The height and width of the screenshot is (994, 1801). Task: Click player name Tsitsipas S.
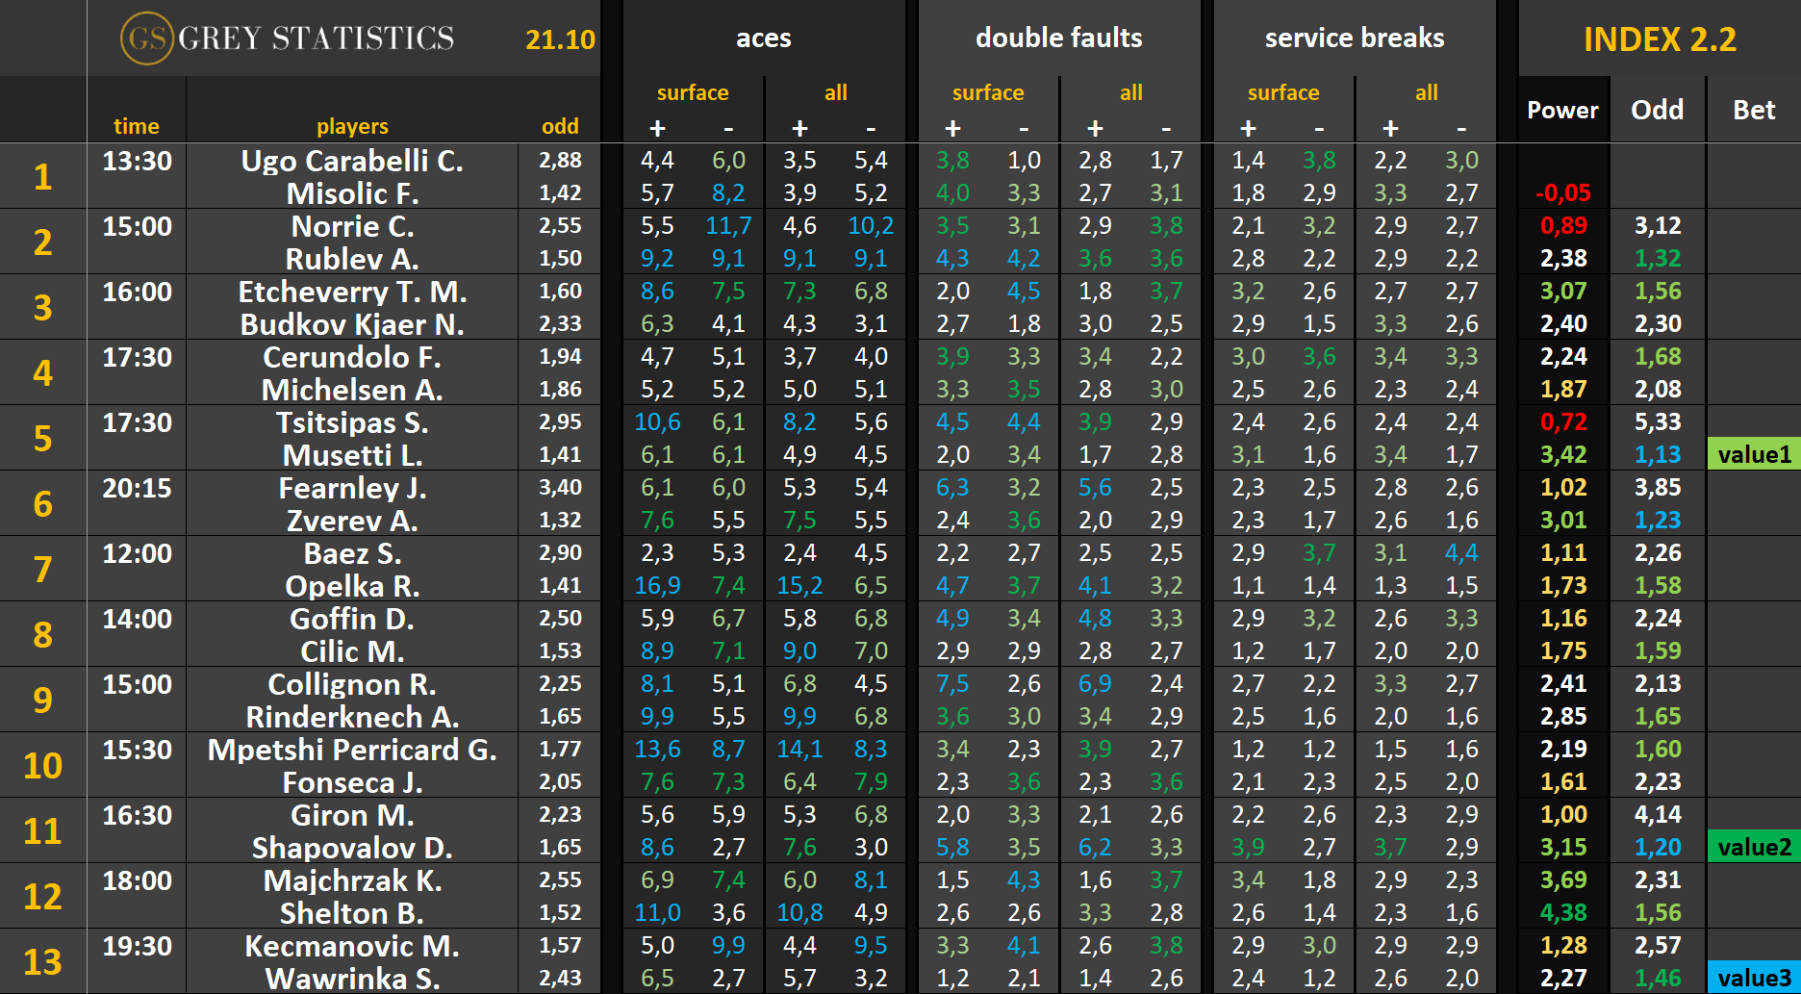point(352,422)
